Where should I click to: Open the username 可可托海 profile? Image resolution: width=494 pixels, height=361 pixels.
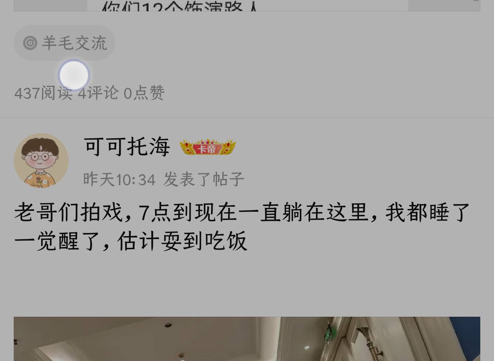127,147
